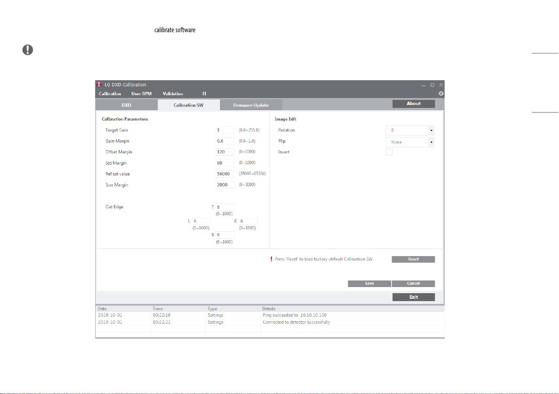The width and height of the screenshot is (559, 394).
Task: Click the Offset Margin input field
Action: click(x=225, y=152)
